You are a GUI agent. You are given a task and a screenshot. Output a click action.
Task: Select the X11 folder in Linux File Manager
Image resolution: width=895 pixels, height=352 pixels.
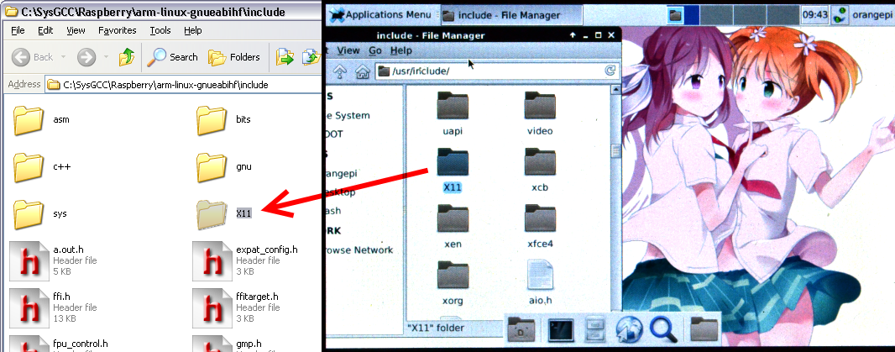click(x=453, y=171)
